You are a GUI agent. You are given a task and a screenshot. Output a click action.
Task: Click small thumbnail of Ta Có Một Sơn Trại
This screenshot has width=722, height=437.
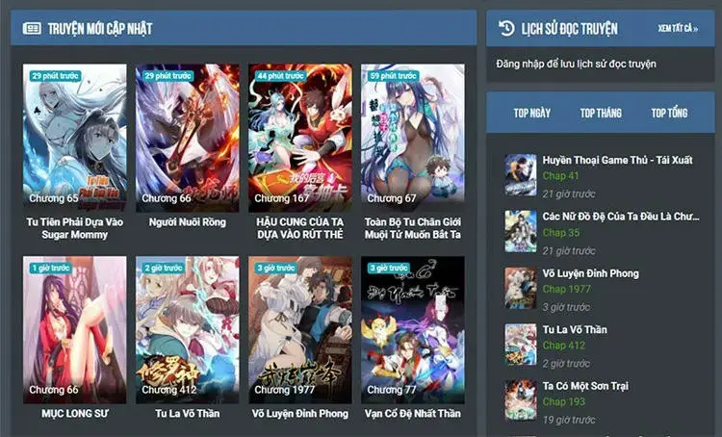[x=520, y=400]
